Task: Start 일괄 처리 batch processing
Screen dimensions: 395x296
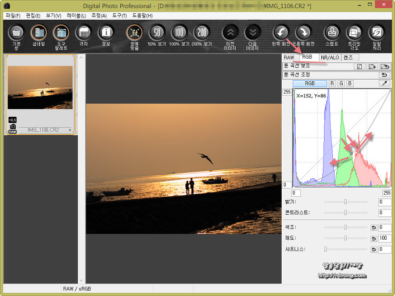Action: [376, 34]
